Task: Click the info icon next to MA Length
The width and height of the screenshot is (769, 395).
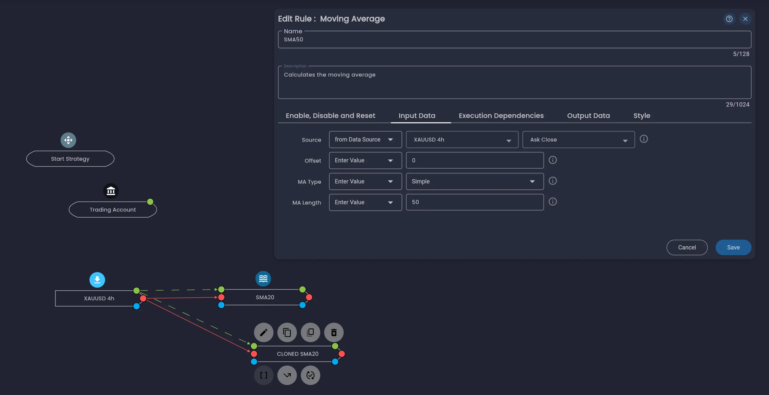Action: click(553, 202)
